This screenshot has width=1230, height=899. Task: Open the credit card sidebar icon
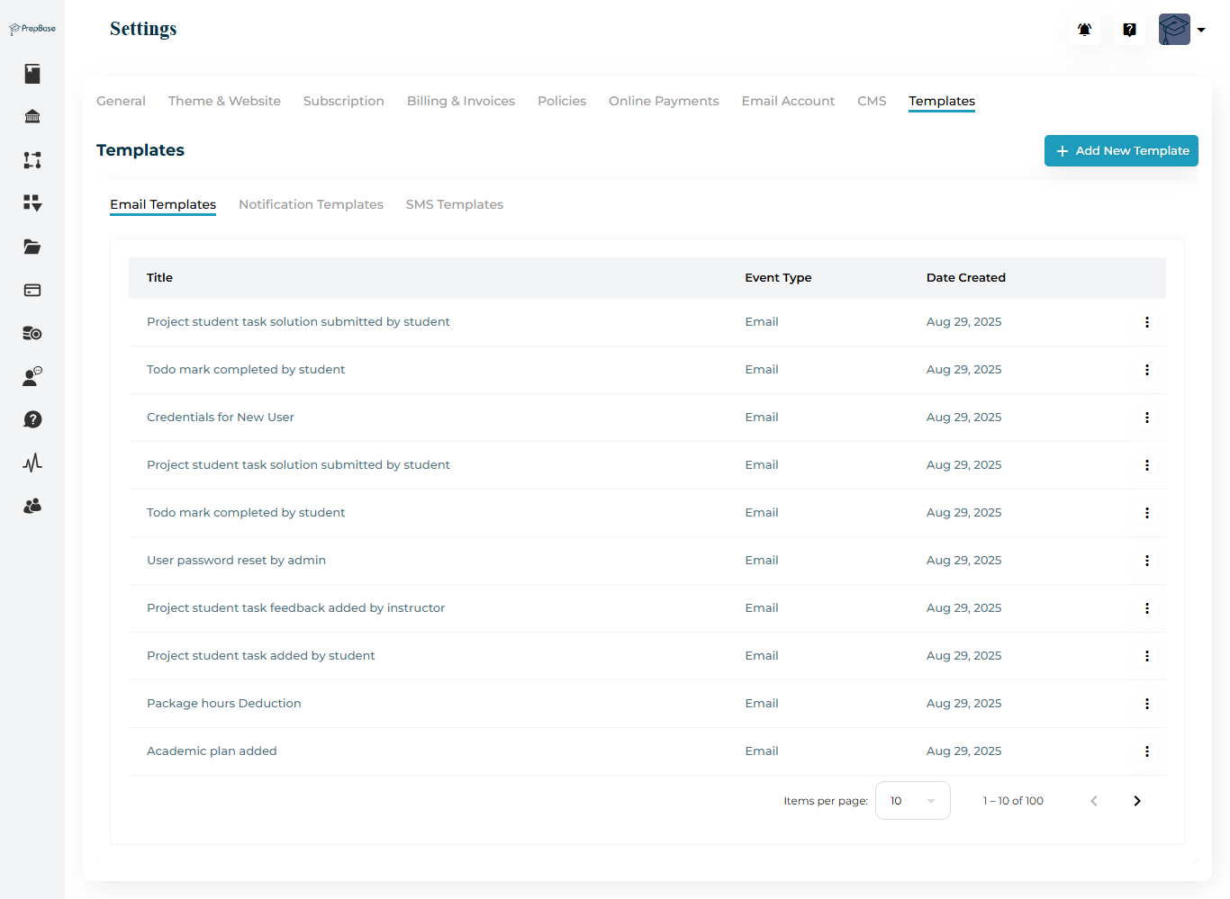pos(32,290)
